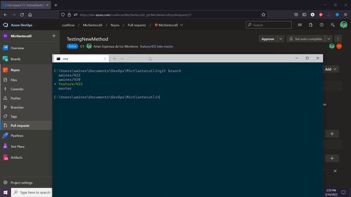Click master branch text in terminal

[x=65, y=89]
